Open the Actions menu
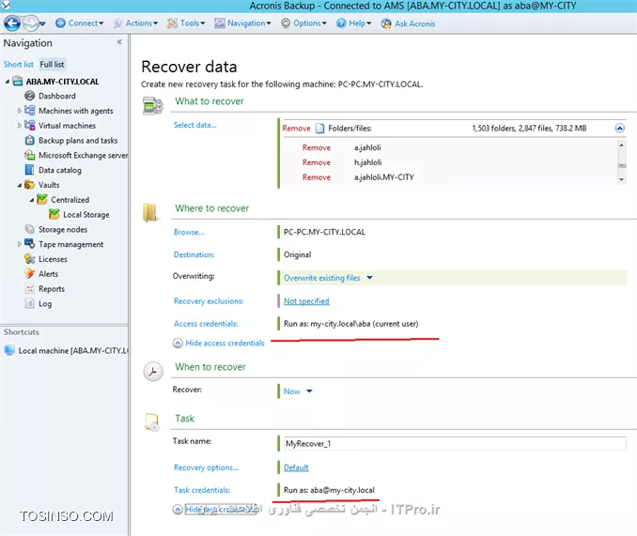Screen dimensions: 637x536 tap(135, 23)
